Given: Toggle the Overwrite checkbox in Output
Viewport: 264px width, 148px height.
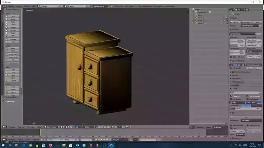Looking at the screenshot, I should tap(231, 96).
